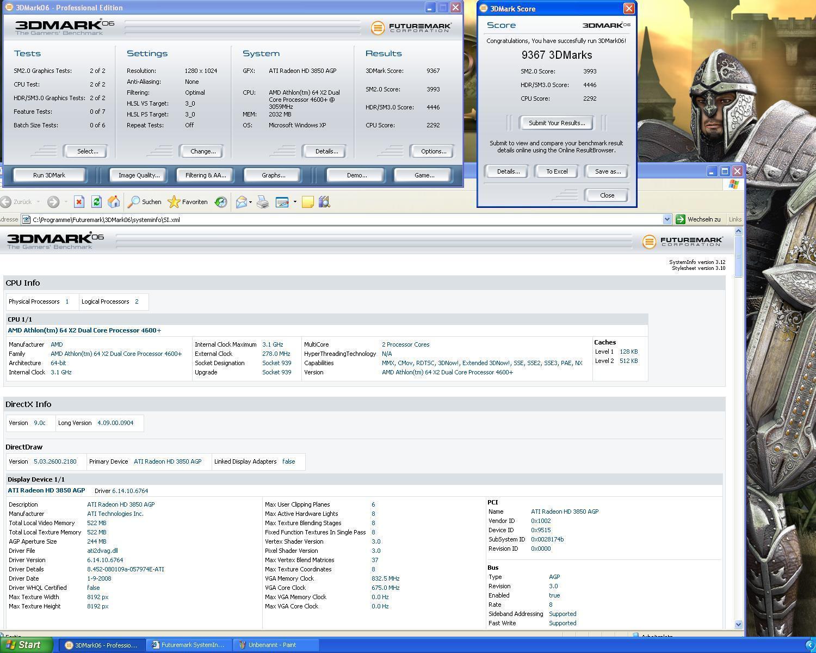
Task: Click the Refresh page icon
Action: (x=96, y=202)
